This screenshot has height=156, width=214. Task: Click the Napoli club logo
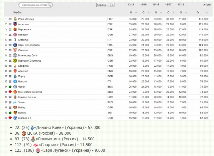pos(15,81)
